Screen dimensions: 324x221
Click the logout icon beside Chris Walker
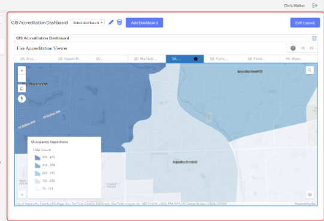click(314, 5)
